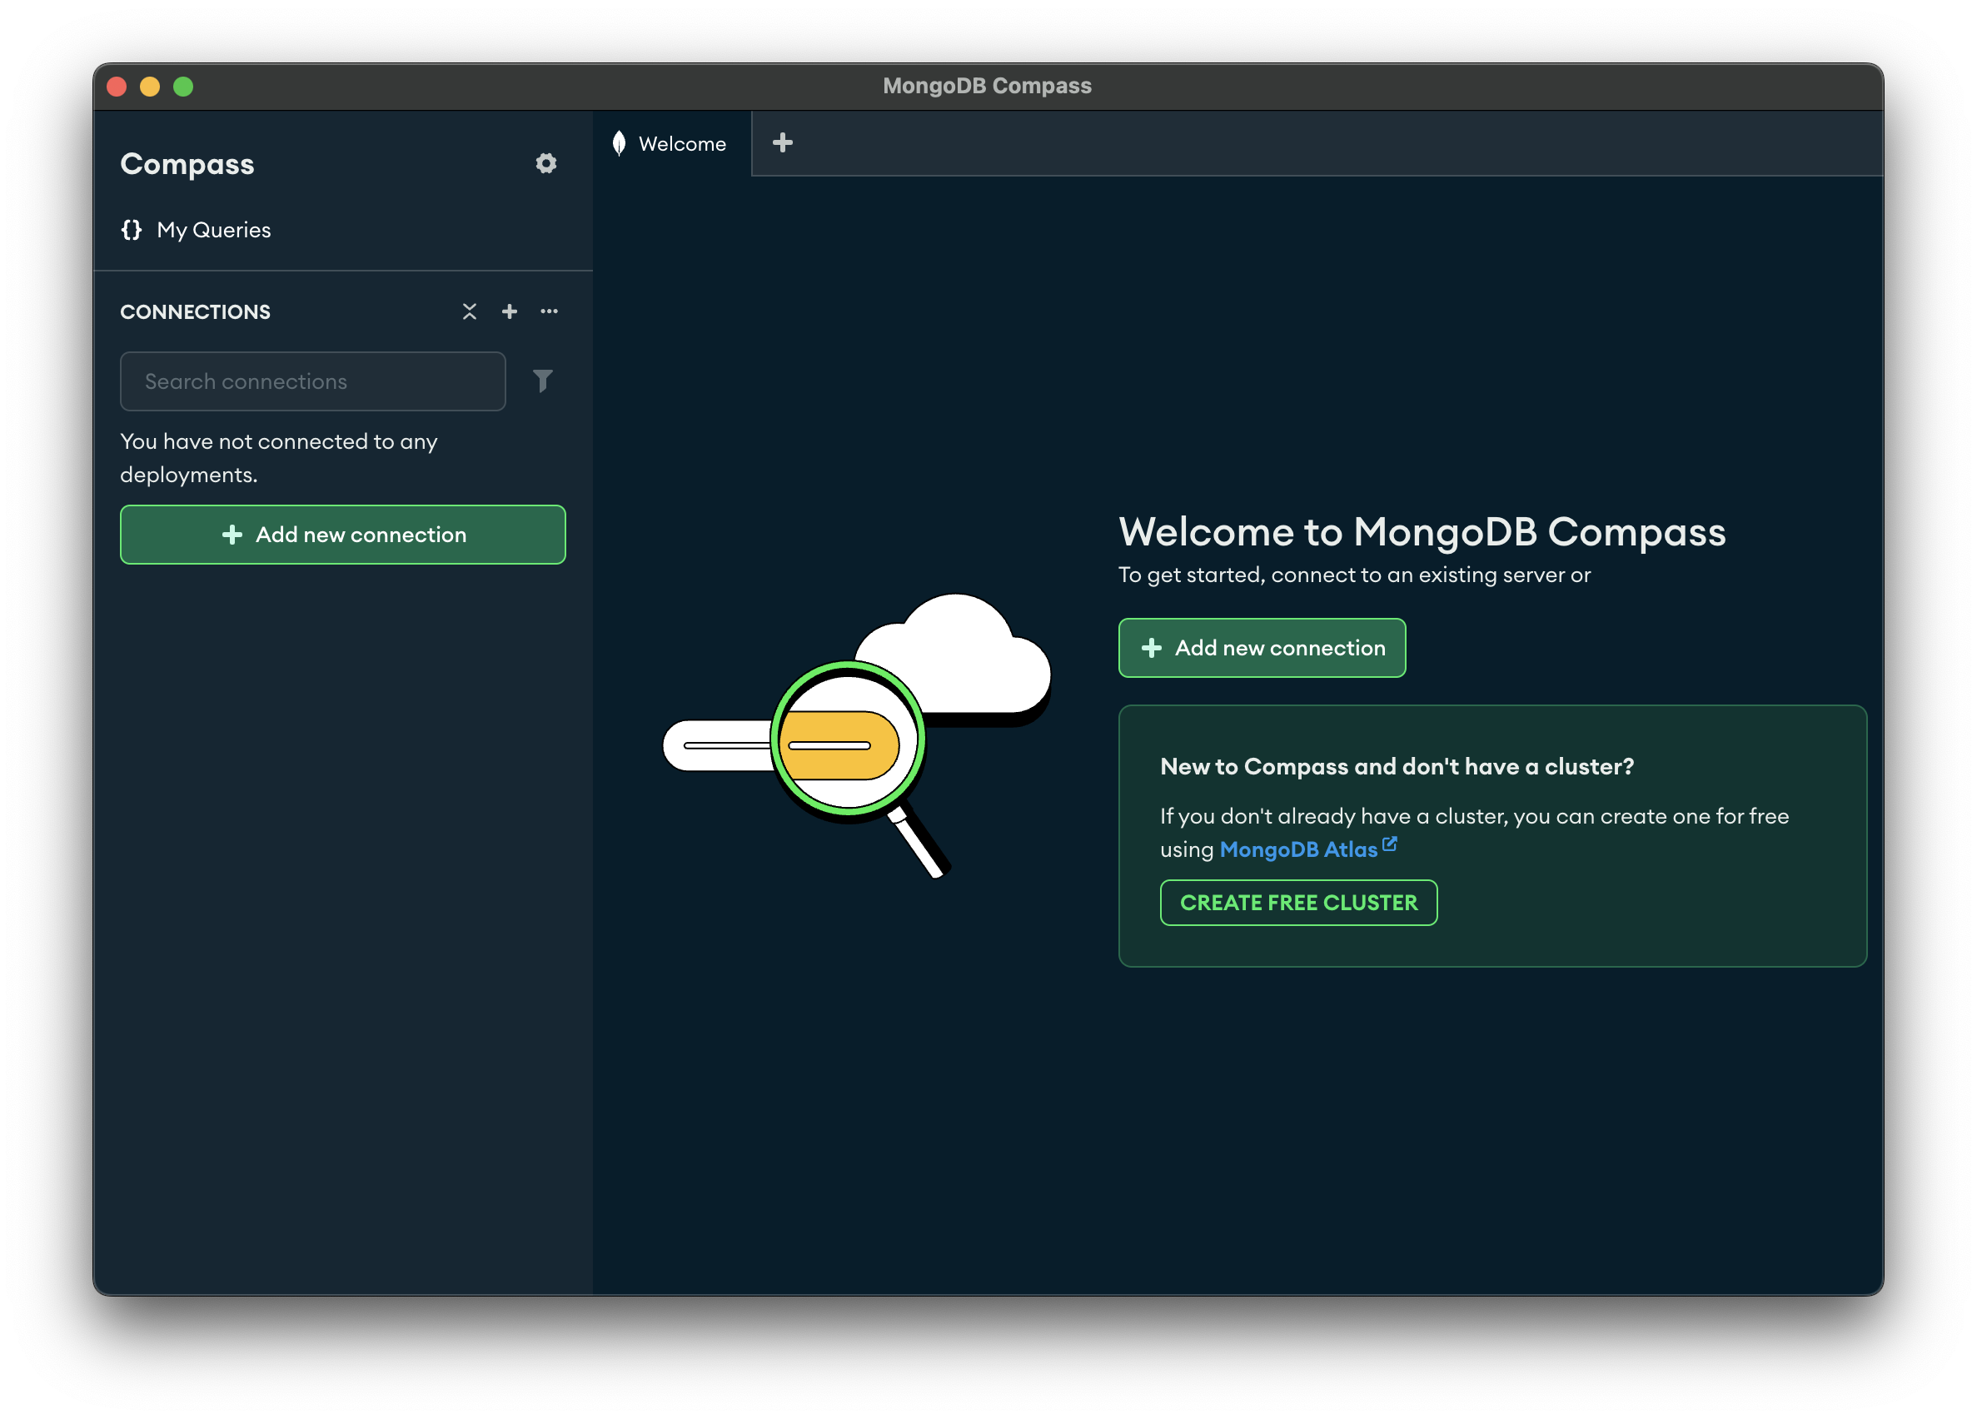Click the 'New to Compass' card heading
This screenshot has width=1977, height=1419.
coord(1397,766)
